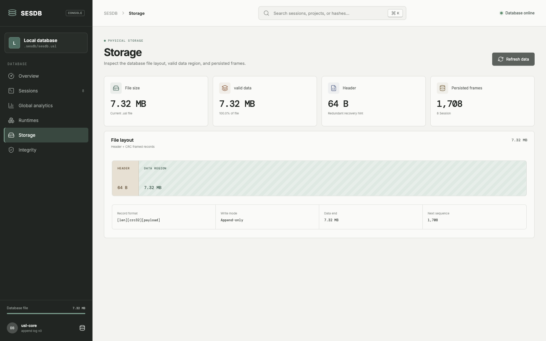Click the Persisted frames database icon

click(442, 88)
